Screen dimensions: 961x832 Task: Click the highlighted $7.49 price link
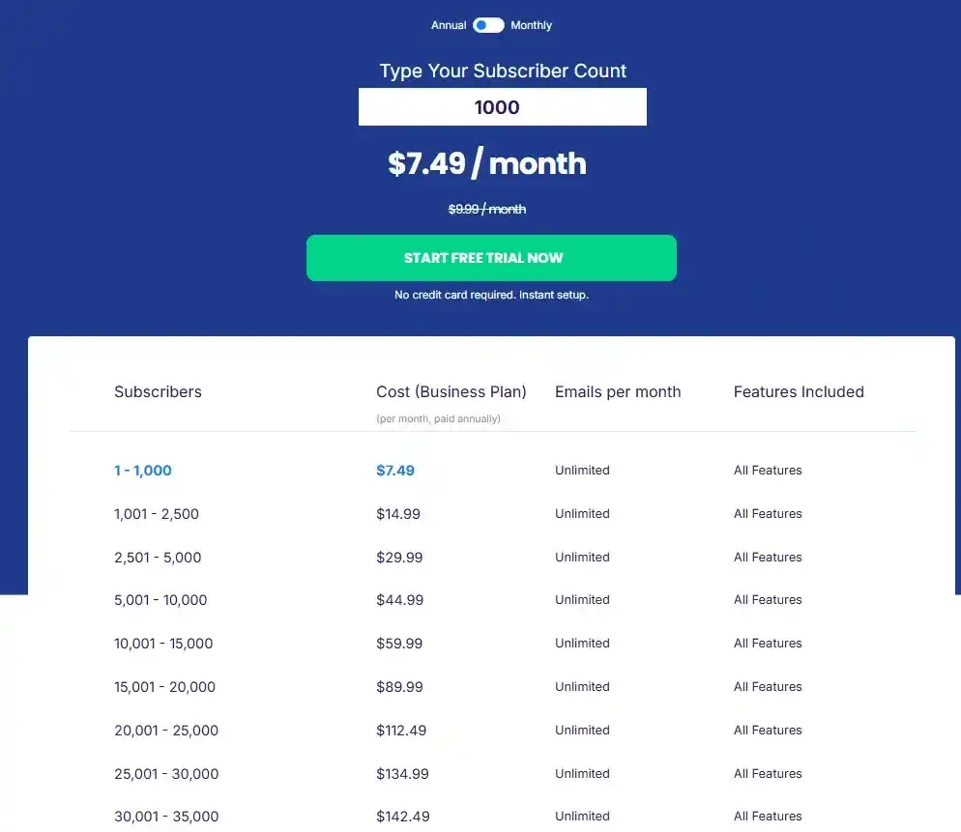(x=394, y=470)
